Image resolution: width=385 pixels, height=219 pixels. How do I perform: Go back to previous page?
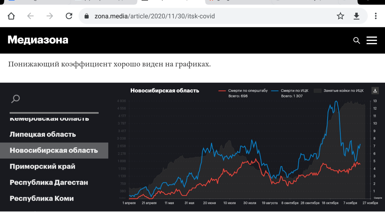click(x=30, y=16)
